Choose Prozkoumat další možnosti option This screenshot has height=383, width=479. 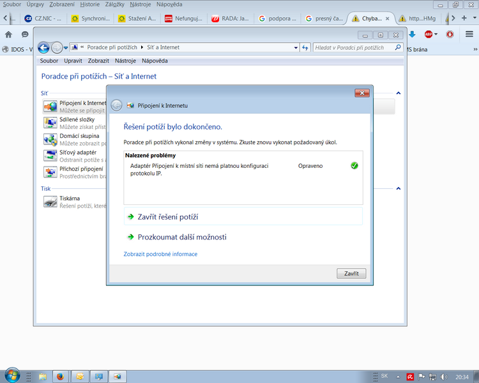point(182,237)
